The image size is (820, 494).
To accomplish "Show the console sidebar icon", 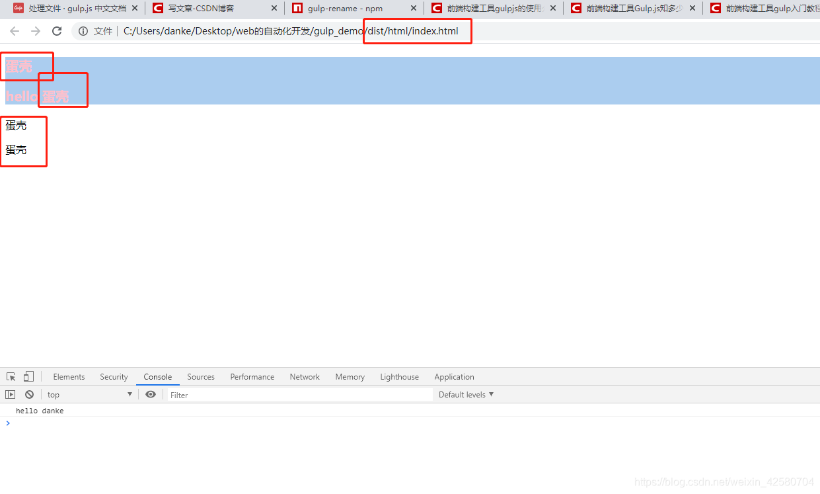I will [11, 395].
